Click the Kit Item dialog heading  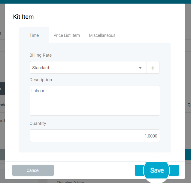pos(23,17)
